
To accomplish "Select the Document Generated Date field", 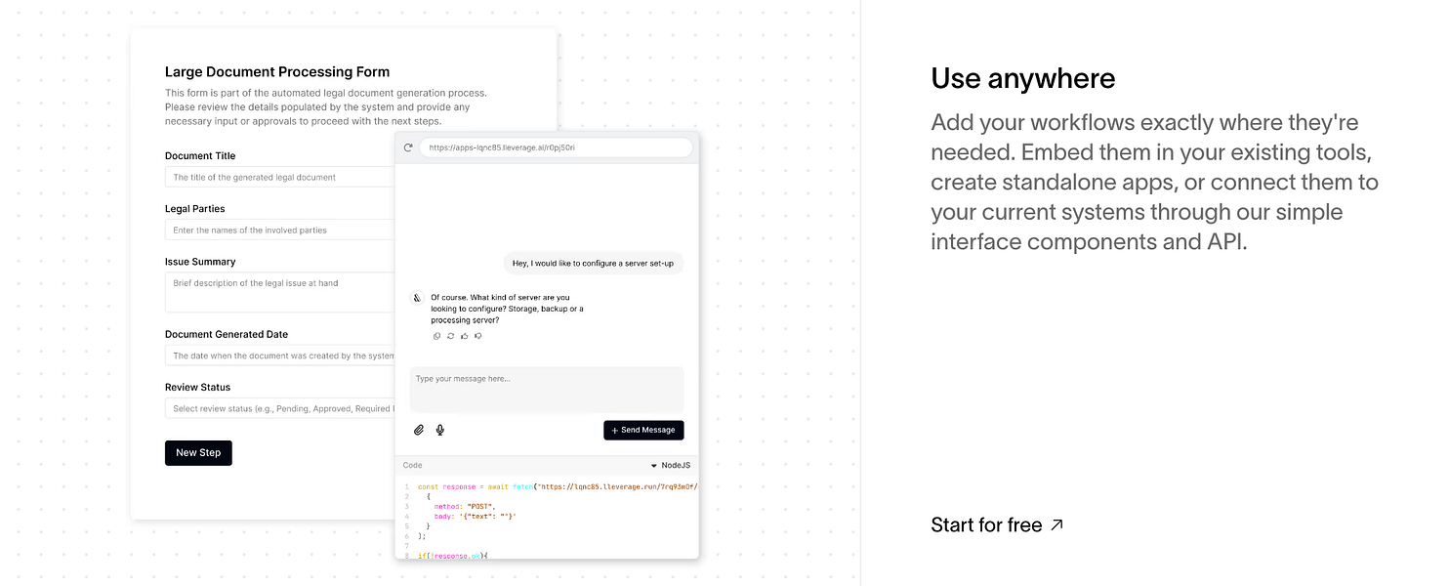I will (x=280, y=356).
